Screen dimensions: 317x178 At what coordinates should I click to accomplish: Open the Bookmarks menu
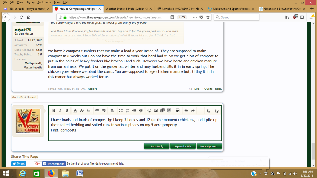pos(44,2)
